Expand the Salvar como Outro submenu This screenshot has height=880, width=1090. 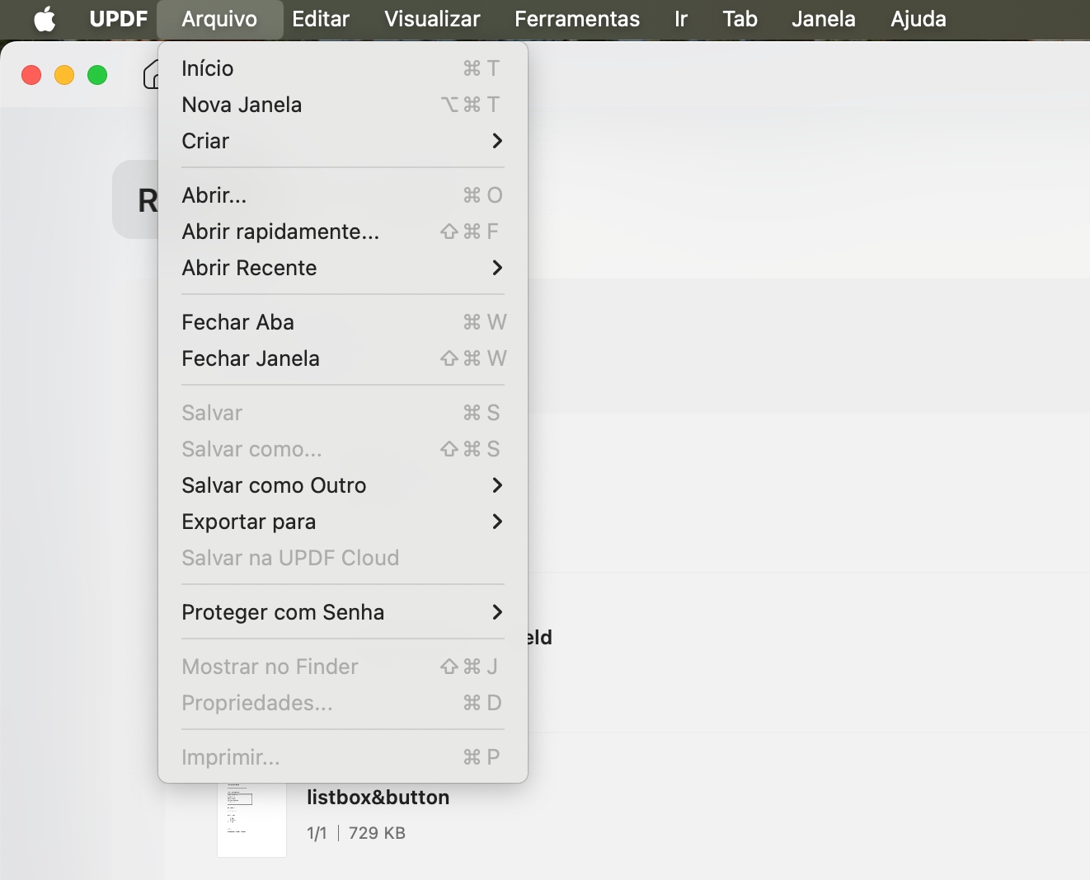click(x=343, y=485)
